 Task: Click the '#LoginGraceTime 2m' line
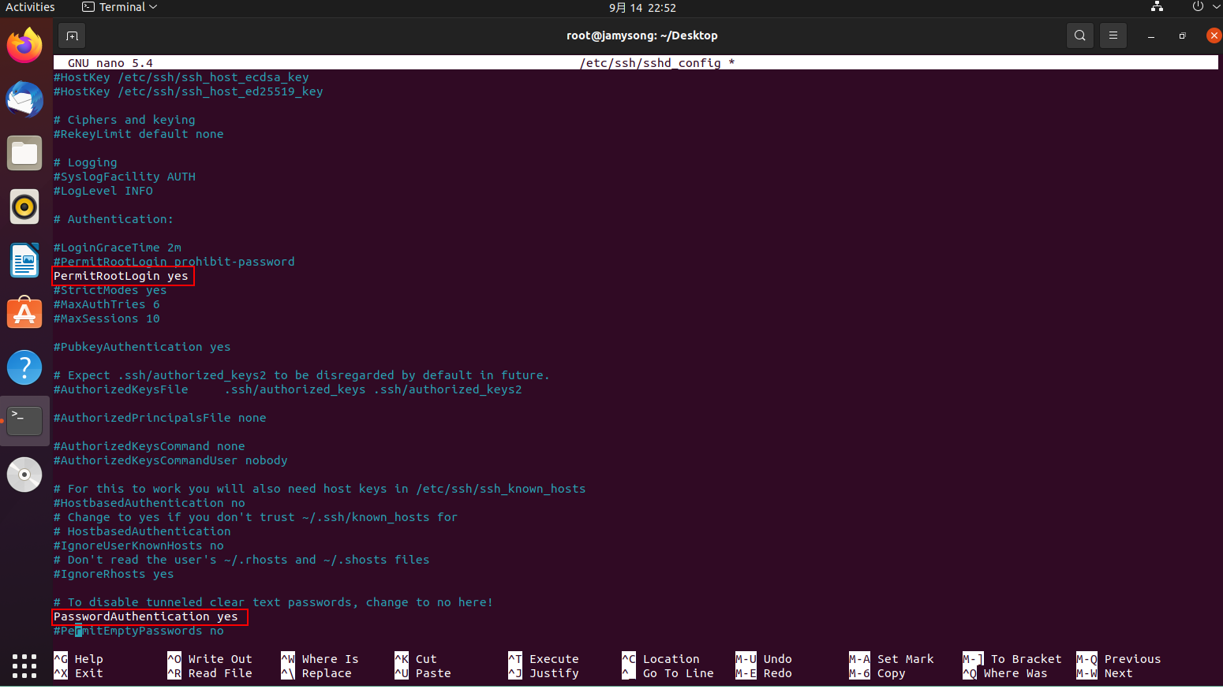point(117,248)
